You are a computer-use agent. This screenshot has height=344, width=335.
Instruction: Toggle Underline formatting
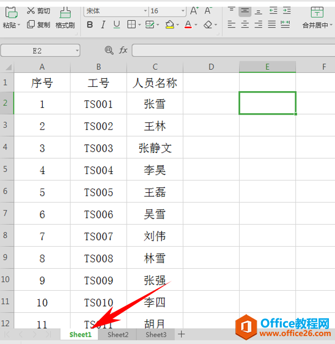[x=117, y=24]
